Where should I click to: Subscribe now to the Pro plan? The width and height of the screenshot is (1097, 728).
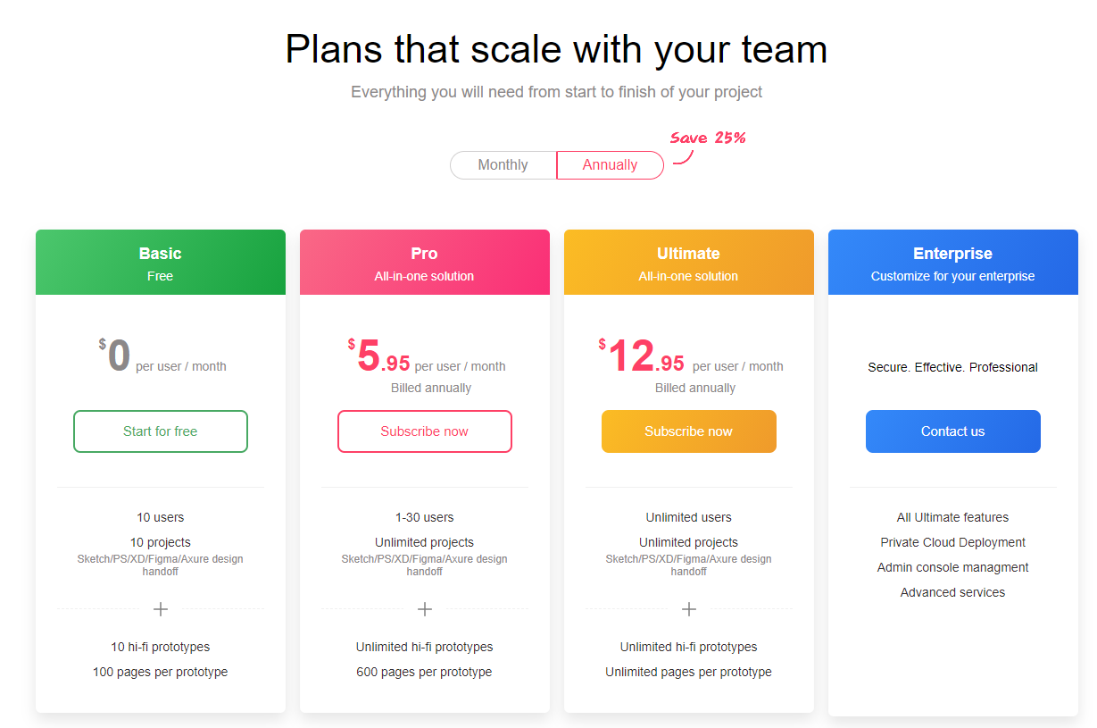(x=425, y=431)
